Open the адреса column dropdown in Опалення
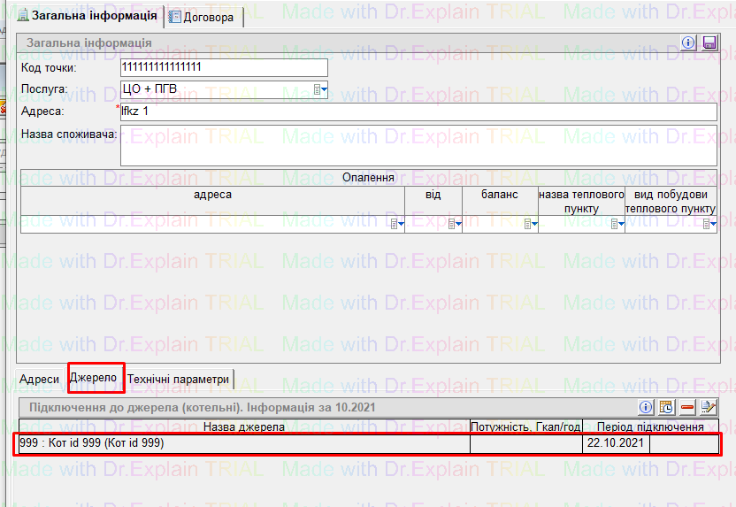736x507 pixels. 397,225
